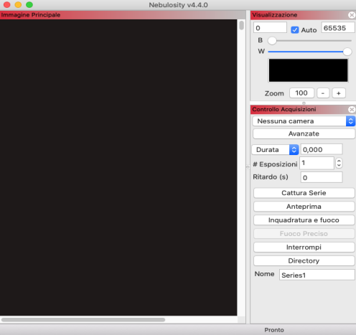Click the Zoom label text
This screenshot has width=356, height=335.
tap(274, 93)
